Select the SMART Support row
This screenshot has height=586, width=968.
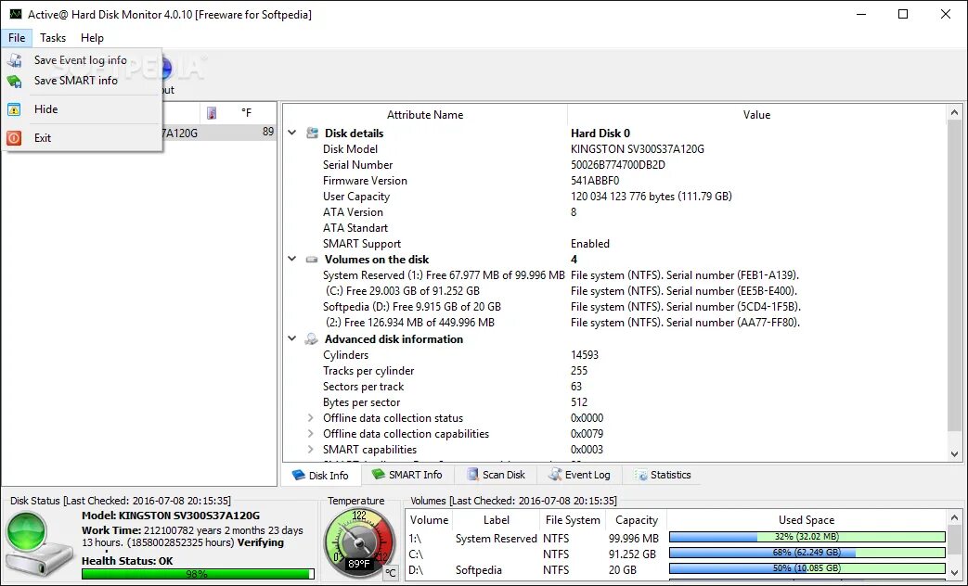[614, 244]
